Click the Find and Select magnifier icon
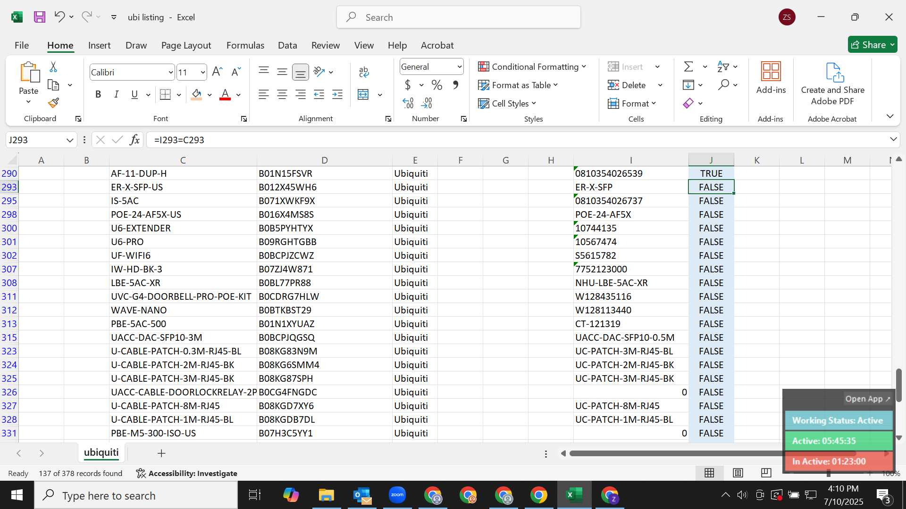Screen dimensions: 906x509 pos(723,85)
